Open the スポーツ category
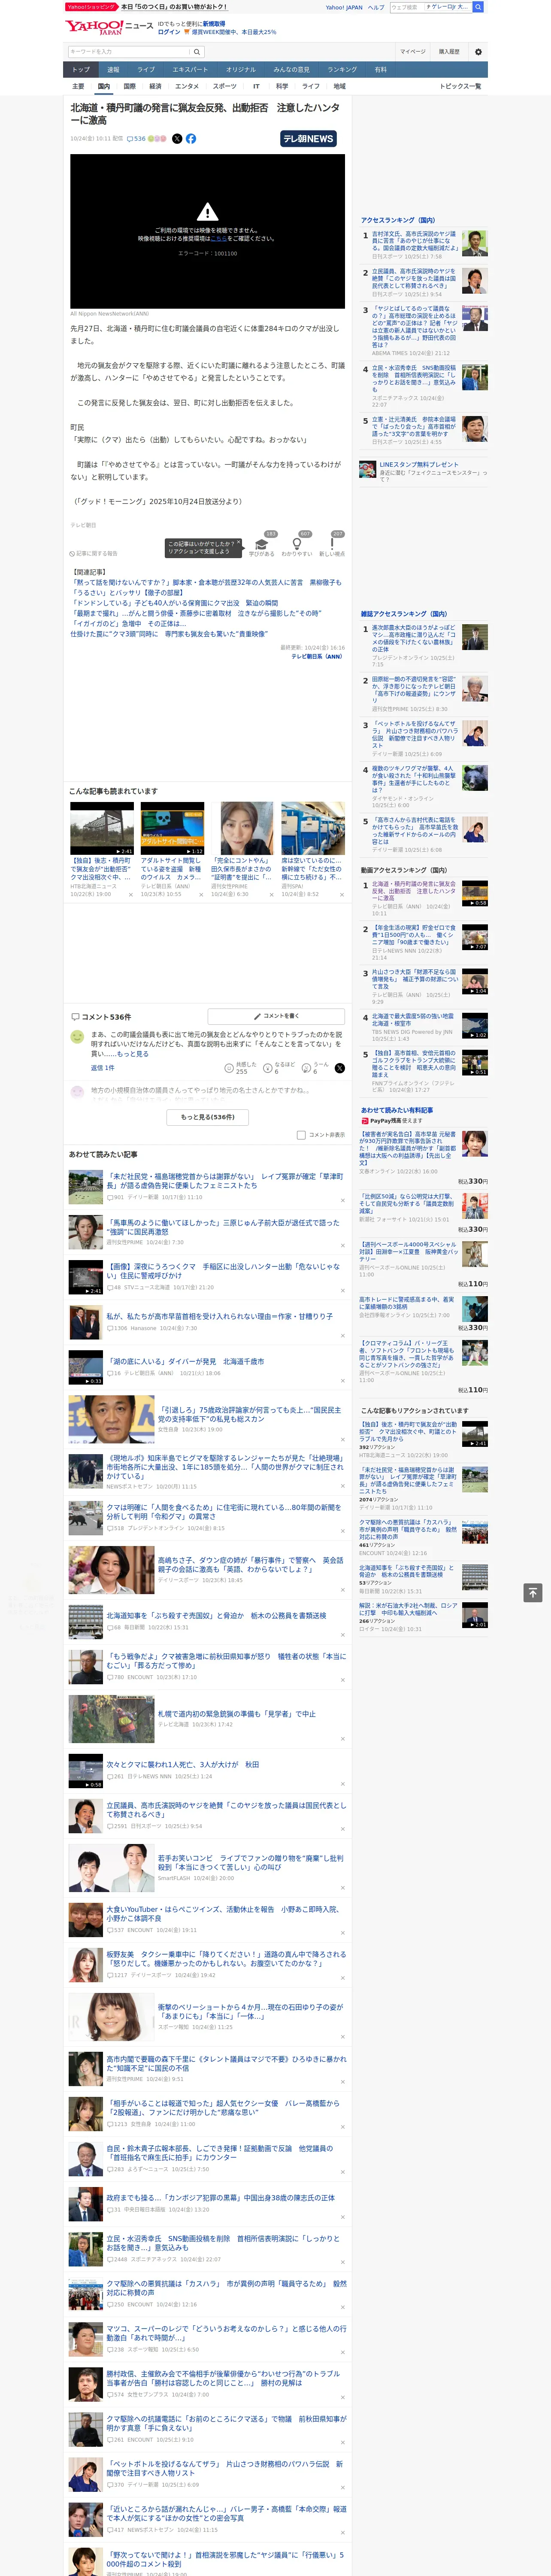This screenshot has width=551, height=2576. [x=225, y=86]
